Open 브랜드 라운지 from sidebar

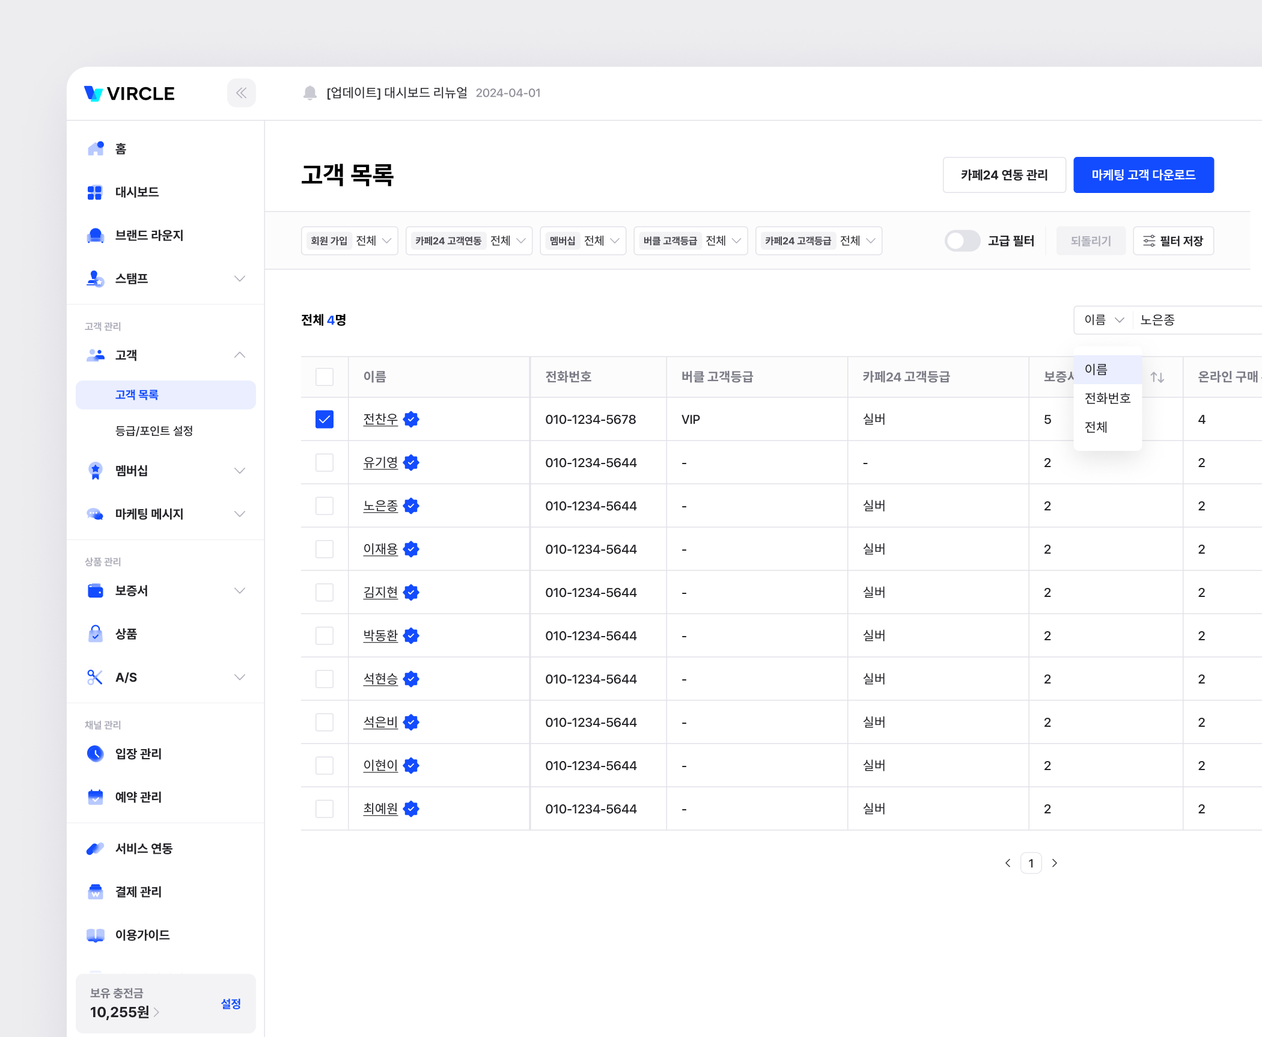tap(149, 236)
